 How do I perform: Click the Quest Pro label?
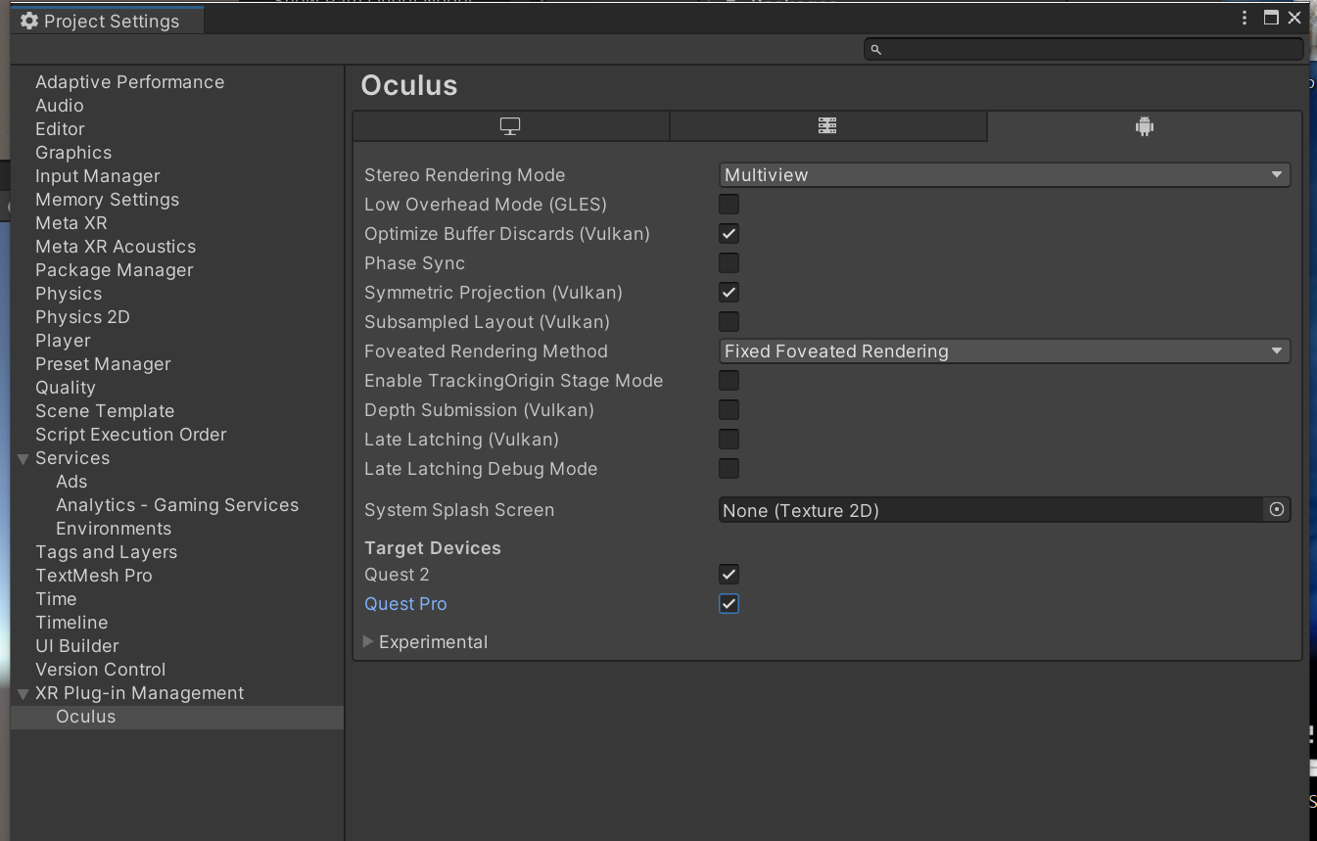[405, 604]
